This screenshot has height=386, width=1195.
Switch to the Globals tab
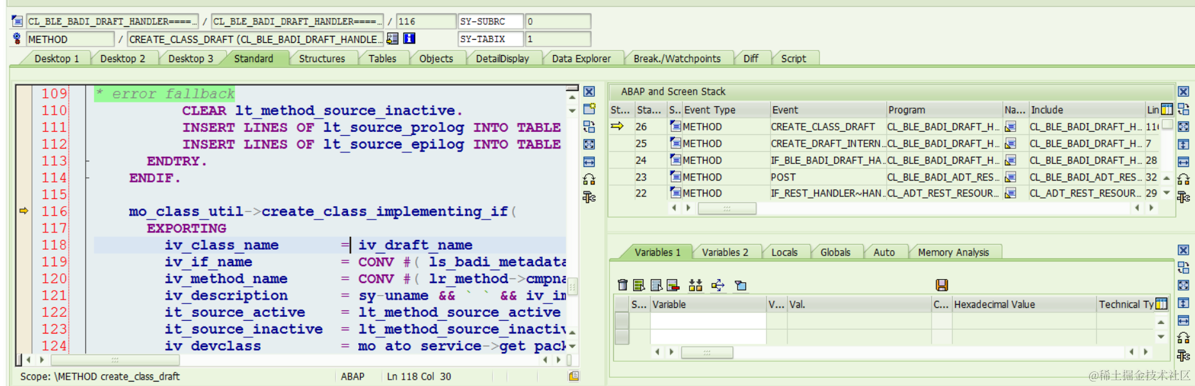(x=835, y=252)
